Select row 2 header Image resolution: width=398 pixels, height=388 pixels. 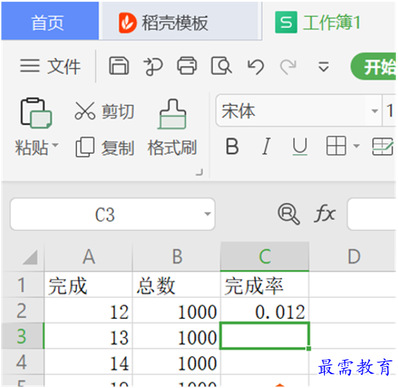point(22,310)
